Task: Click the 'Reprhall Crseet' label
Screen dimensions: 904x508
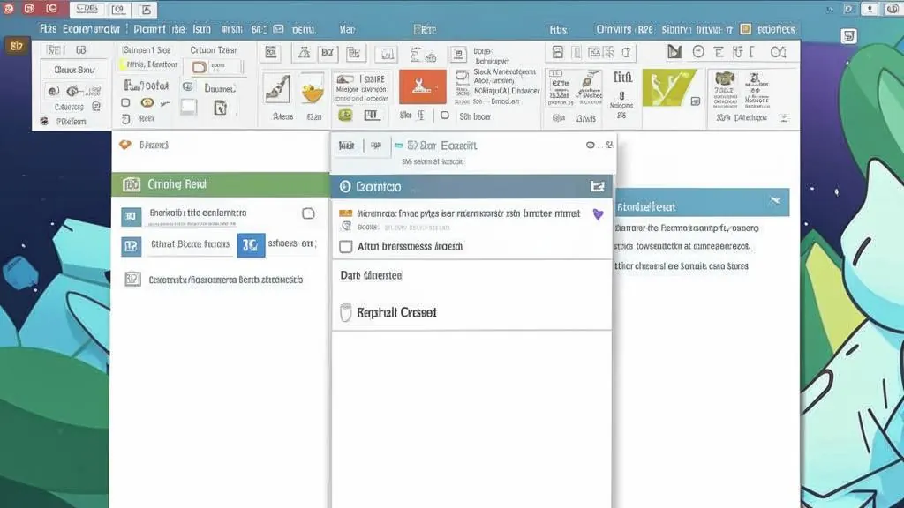Action: pos(396,313)
